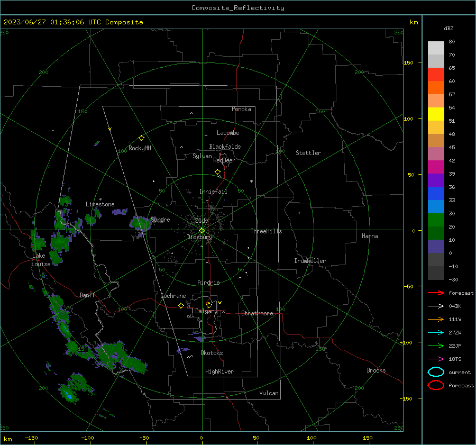
Task: Click the Airdrie label
Action: (208, 283)
